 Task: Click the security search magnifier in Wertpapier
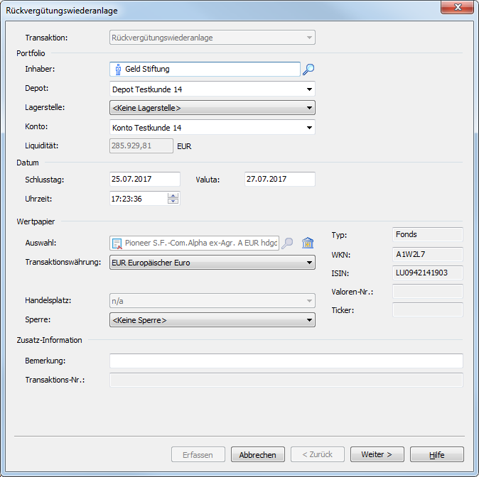pyautogui.click(x=288, y=243)
